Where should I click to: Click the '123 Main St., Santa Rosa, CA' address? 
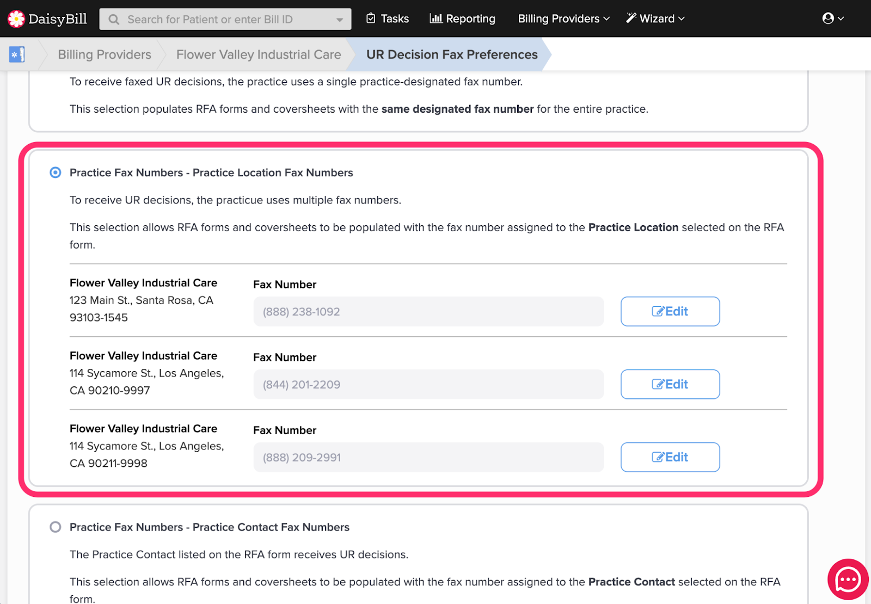click(142, 300)
